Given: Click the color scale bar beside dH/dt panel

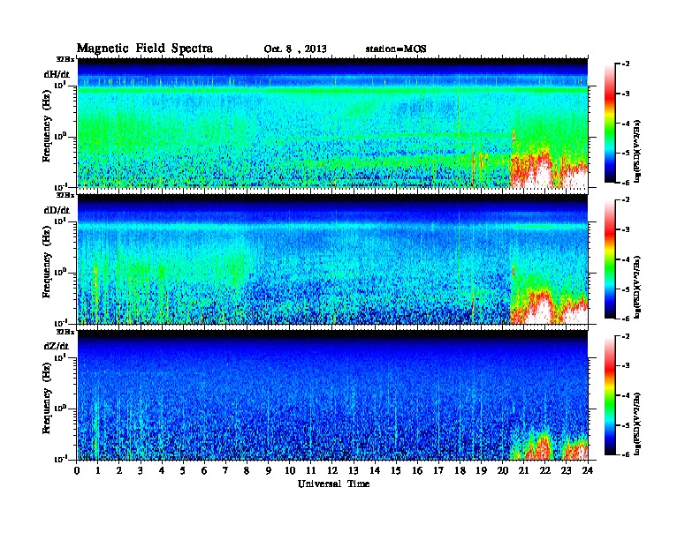Looking at the screenshot, I should (x=610, y=123).
